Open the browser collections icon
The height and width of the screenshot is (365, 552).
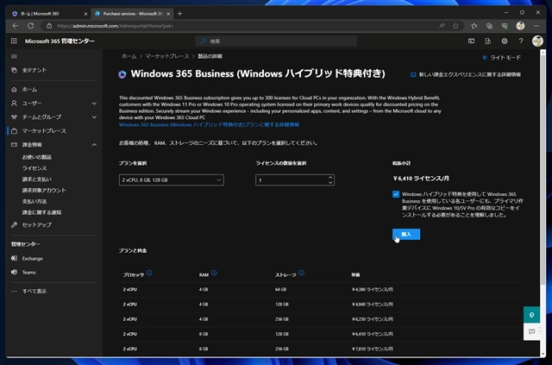coord(489,26)
